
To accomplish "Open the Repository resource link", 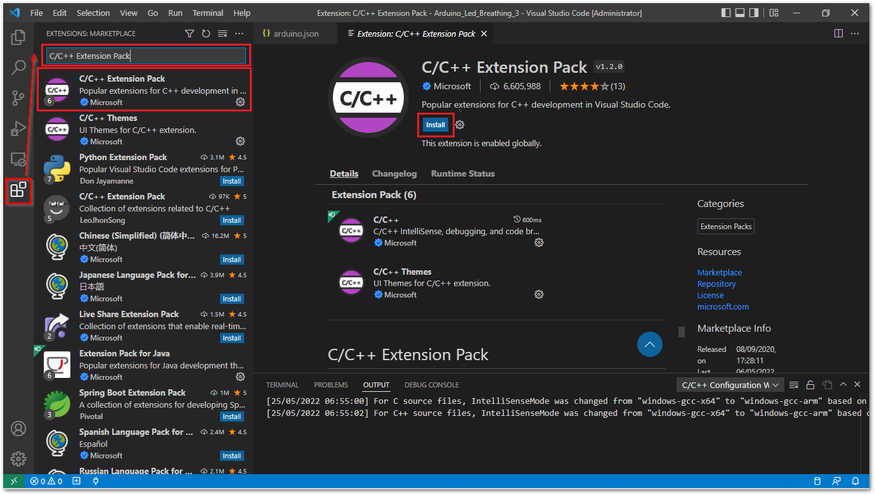I will pos(716,284).
